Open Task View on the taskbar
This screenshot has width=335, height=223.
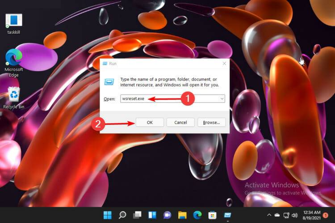pos(137,215)
